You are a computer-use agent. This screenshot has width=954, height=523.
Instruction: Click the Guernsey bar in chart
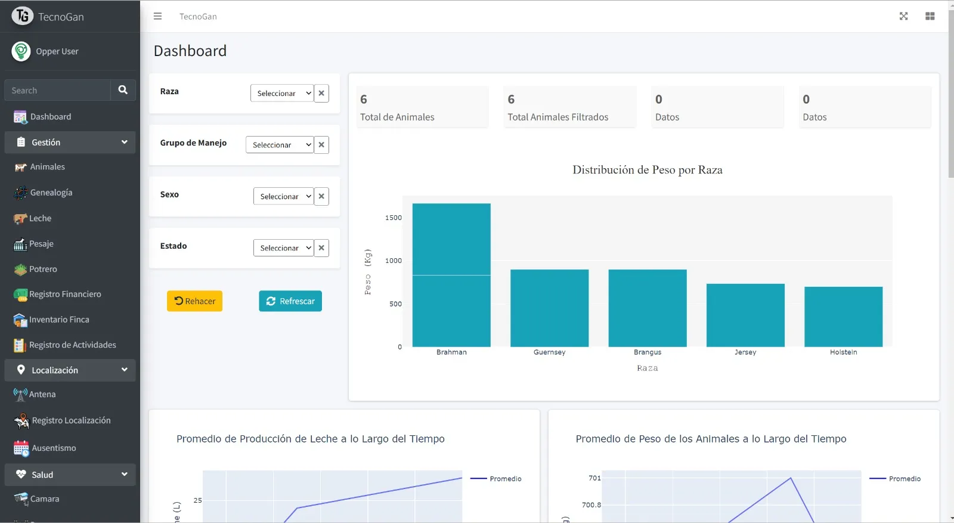click(x=550, y=308)
